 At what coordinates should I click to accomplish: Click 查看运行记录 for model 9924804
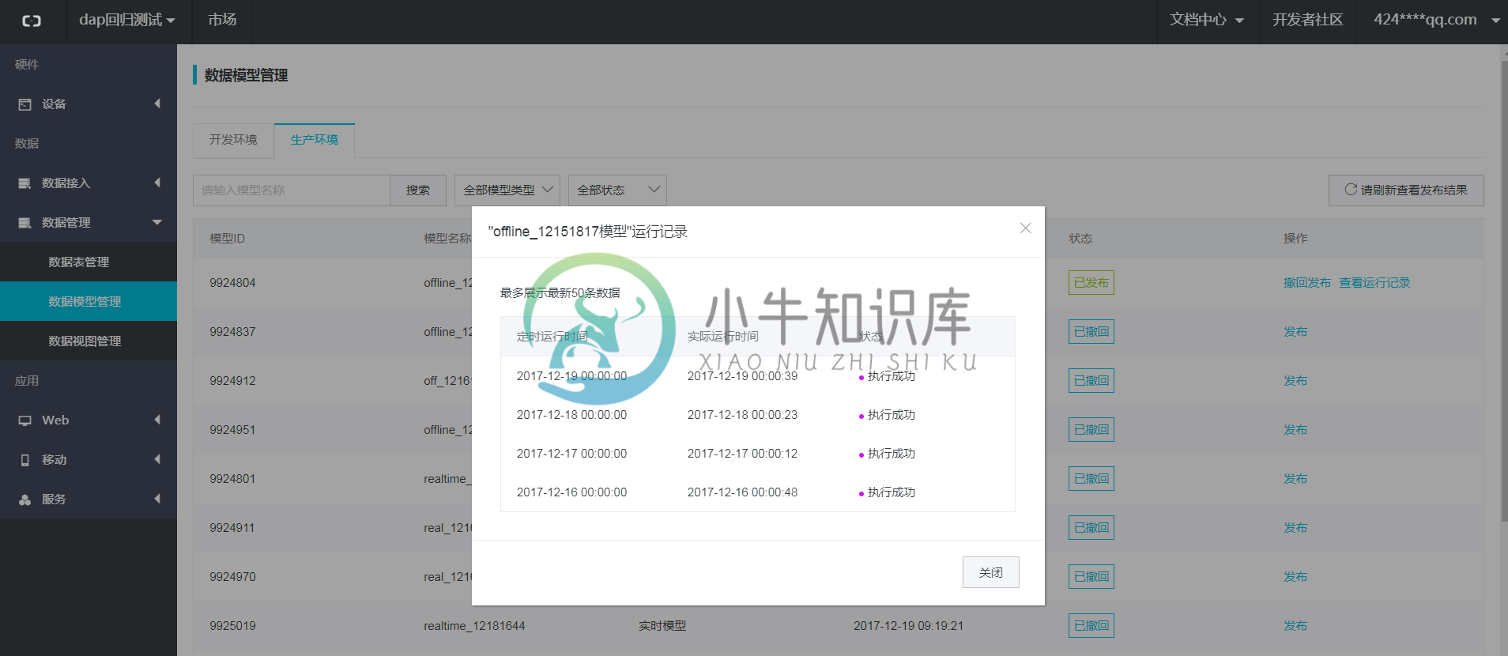click(1374, 283)
